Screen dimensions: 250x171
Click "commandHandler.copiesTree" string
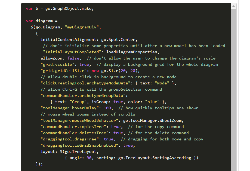pyautogui.click(x=73, y=127)
